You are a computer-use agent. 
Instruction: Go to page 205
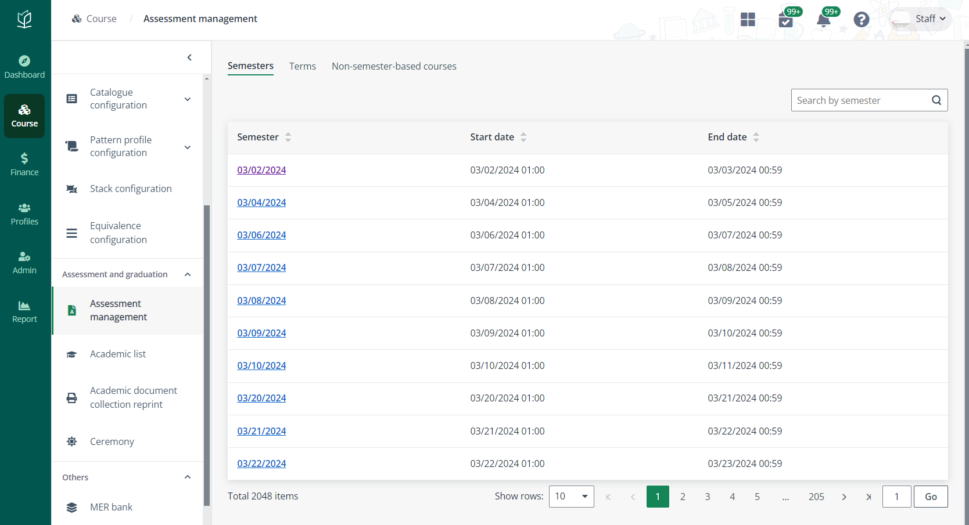click(x=816, y=497)
